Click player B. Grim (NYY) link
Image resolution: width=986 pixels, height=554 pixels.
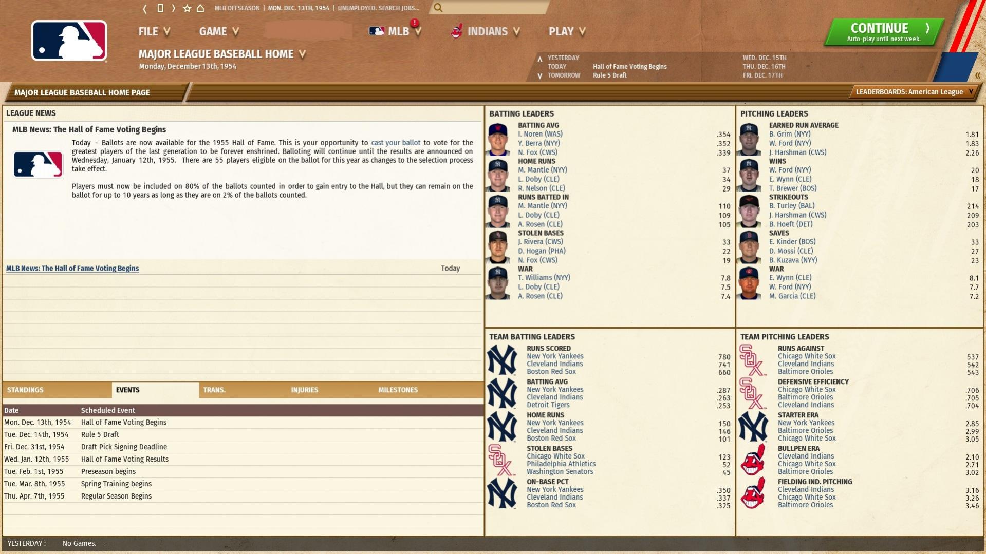(x=790, y=134)
